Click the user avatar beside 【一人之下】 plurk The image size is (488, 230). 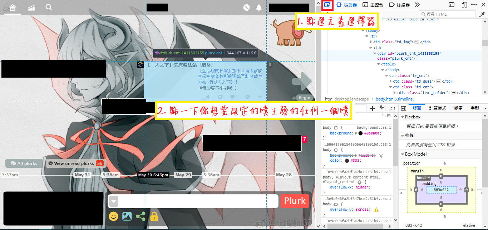(x=140, y=64)
